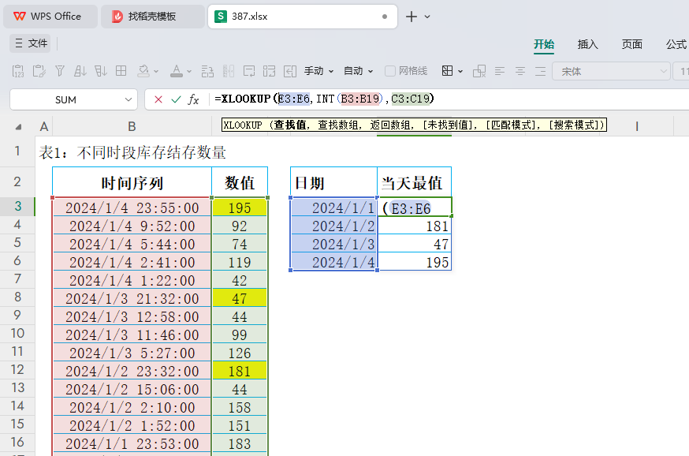The image size is (689, 456).
Task: Open the 文件 menu
Action: click(31, 43)
